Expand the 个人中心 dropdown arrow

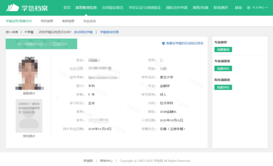coord(267,8)
